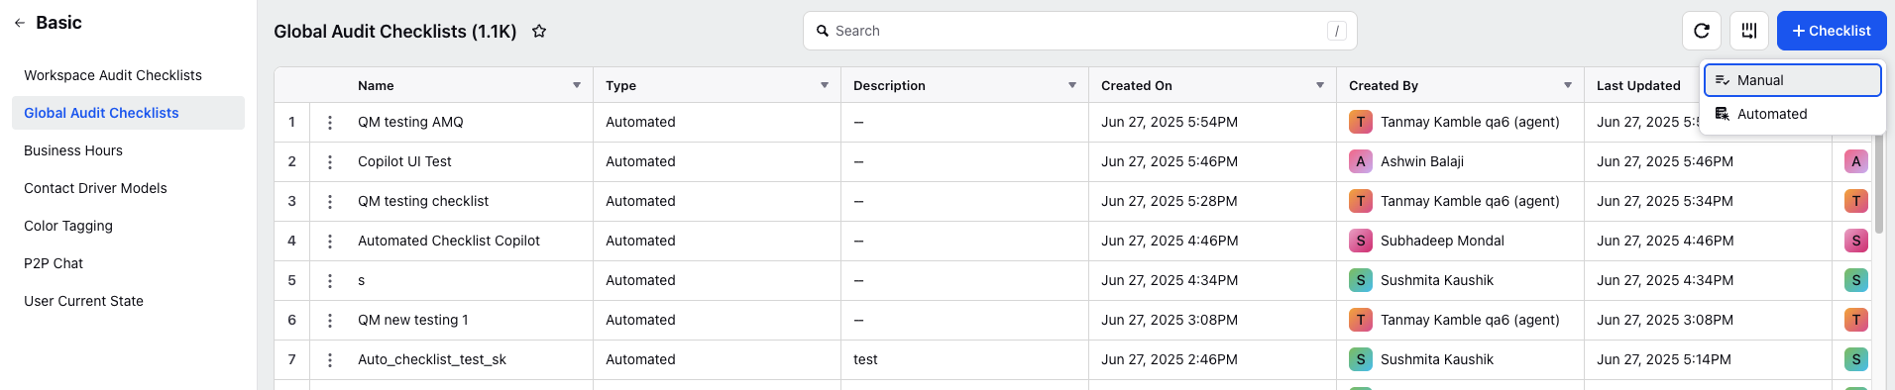Image resolution: width=1895 pixels, height=390 pixels.
Task: Click the back arrow next to Basic
Action: (20, 23)
